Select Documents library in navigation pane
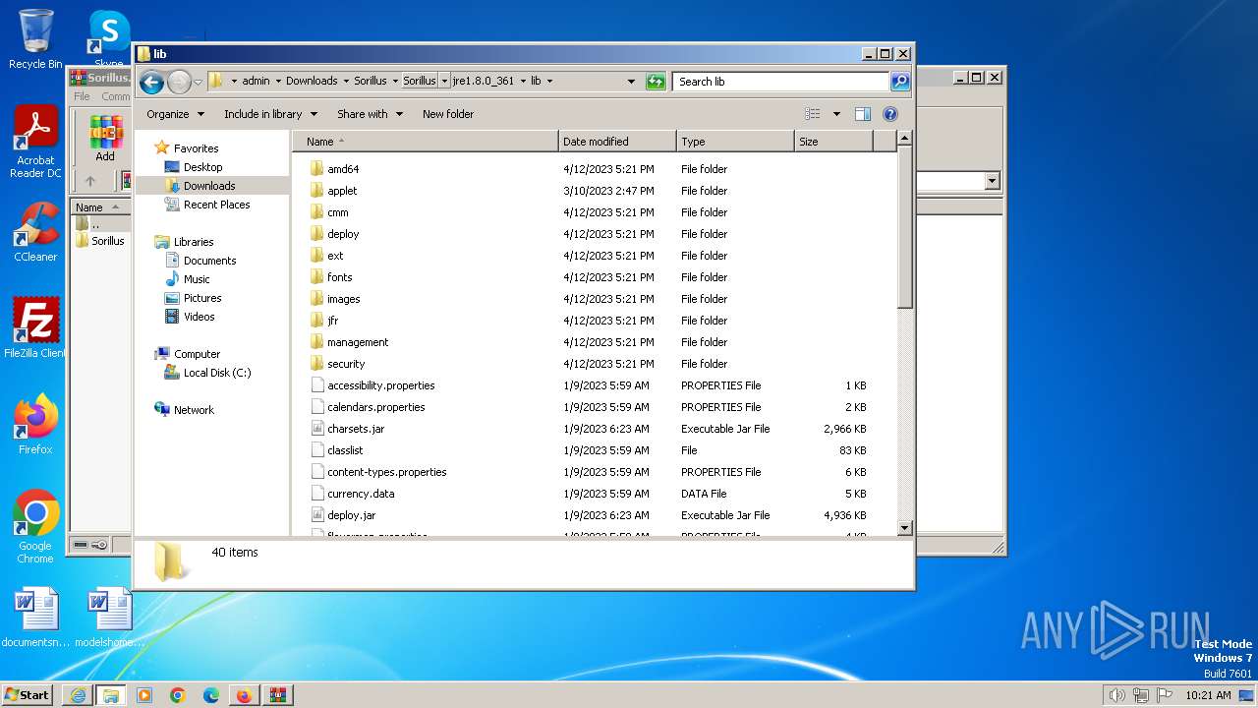This screenshot has width=1258, height=708. pyautogui.click(x=209, y=261)
